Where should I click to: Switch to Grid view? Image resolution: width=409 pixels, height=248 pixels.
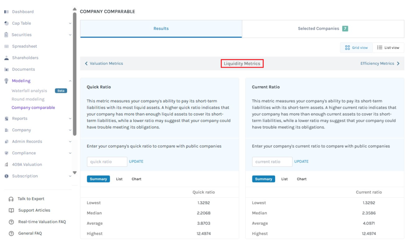coord(356,48)
